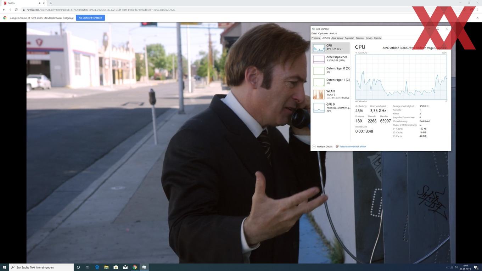Click the orange WLAN mini graph thumbnail

pos(319,94)
